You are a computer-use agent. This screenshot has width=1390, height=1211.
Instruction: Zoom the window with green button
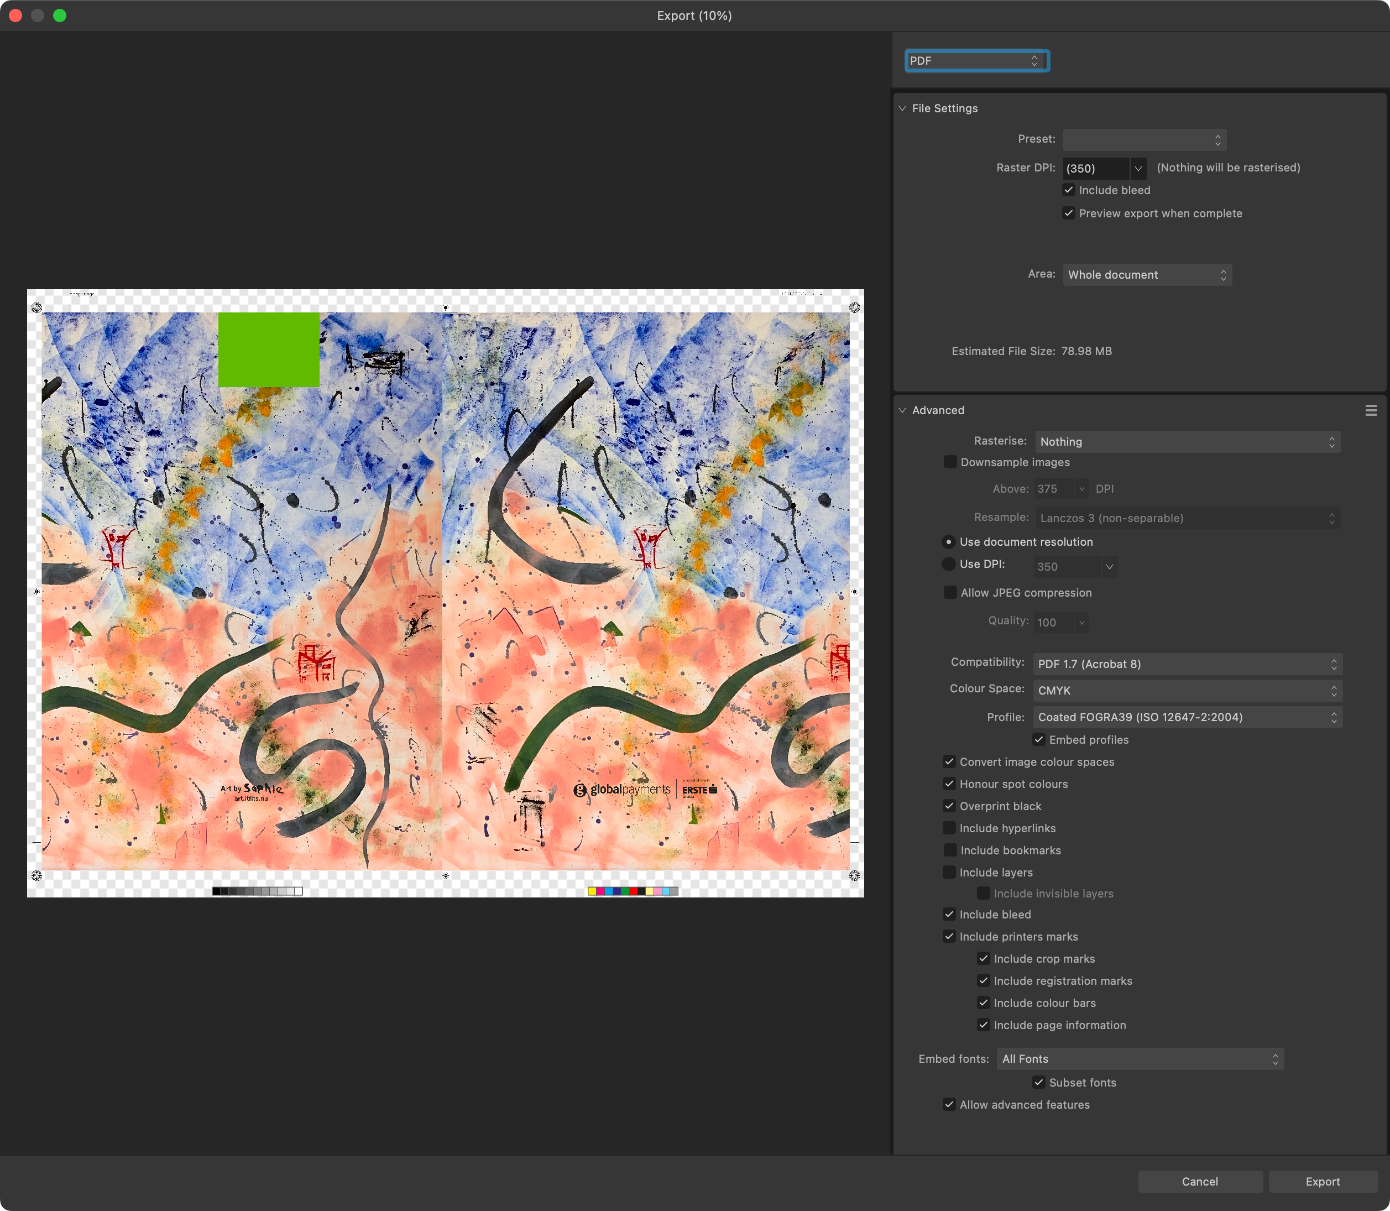[x=60, y=15]
